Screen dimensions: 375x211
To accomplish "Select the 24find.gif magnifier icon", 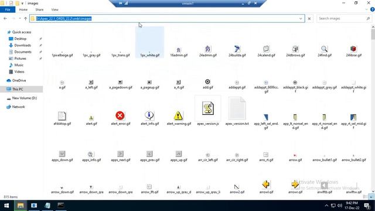I will pos(324,49).
